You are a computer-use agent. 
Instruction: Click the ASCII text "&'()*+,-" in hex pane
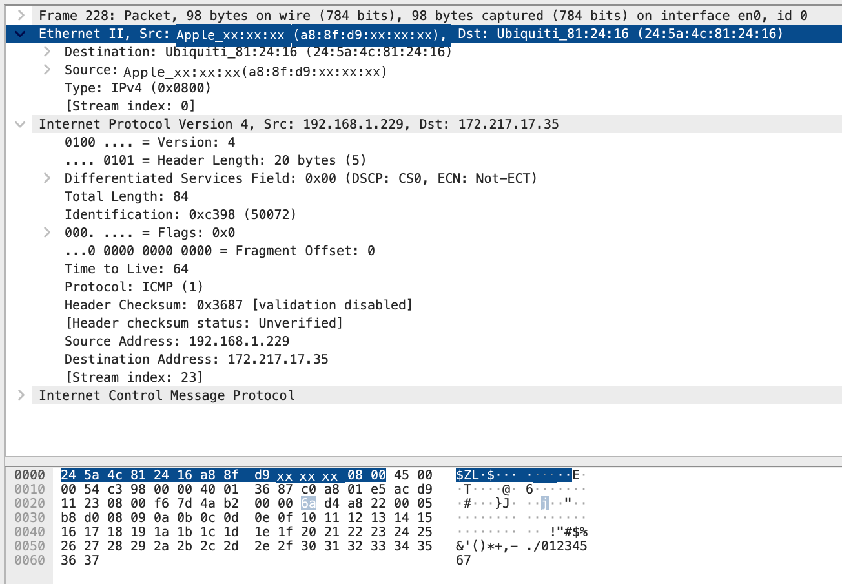[487, 547]
